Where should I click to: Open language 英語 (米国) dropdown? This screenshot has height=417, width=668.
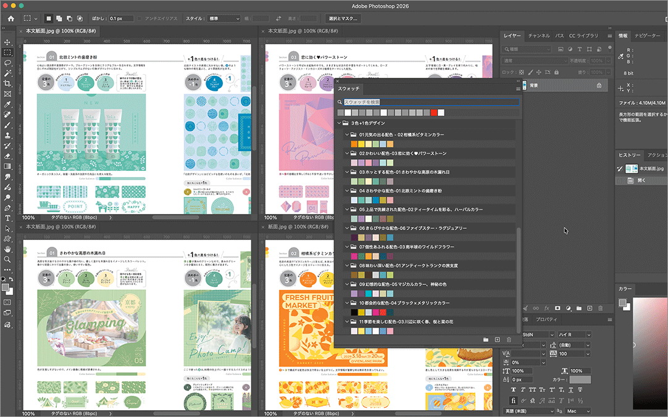point(528,411)
